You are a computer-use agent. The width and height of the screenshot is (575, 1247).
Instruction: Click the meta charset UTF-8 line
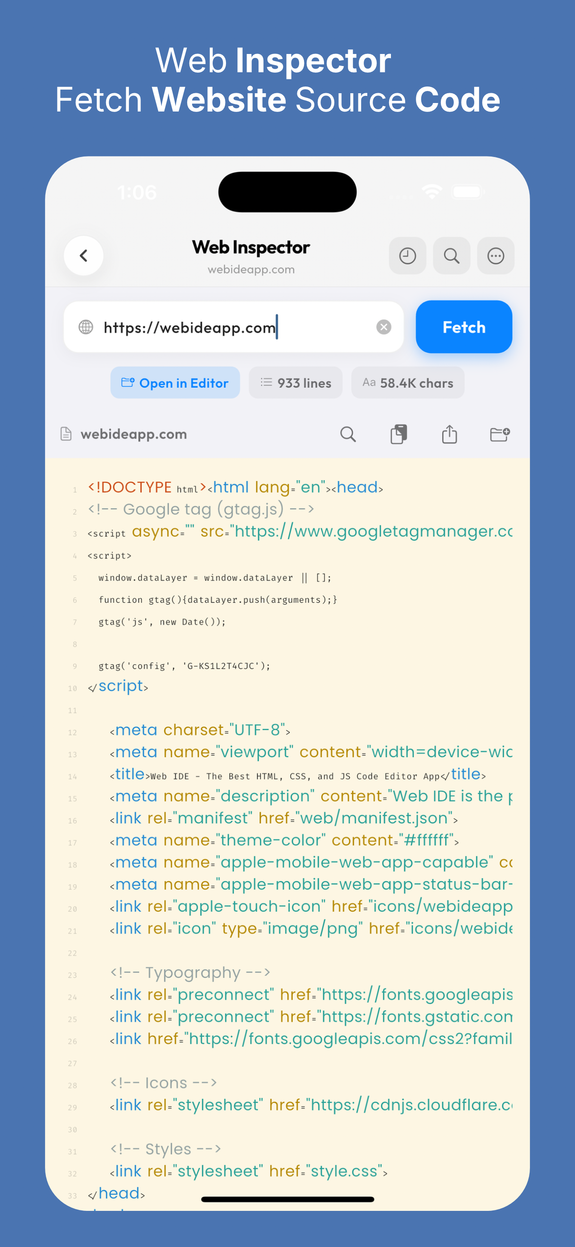(200, 731)
